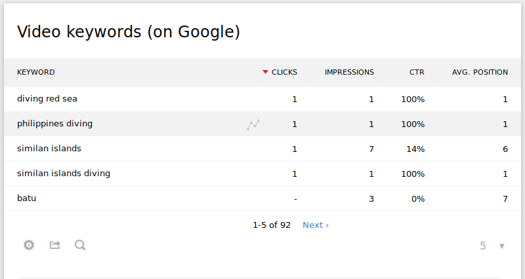Sort table by Avg. Position column
Screen dimensions: 525x279
click(480, 72)
